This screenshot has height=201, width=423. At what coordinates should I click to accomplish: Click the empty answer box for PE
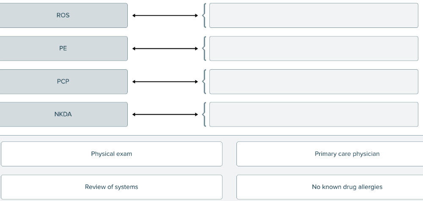coord(313,49)
